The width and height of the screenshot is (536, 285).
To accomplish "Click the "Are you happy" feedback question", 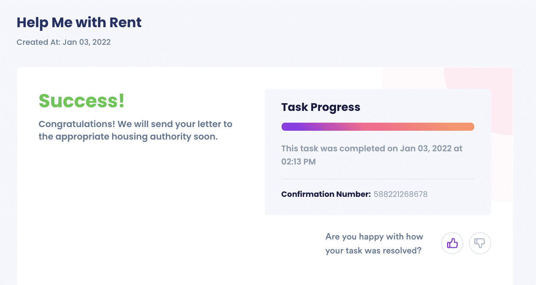I will tap(374, 237).
